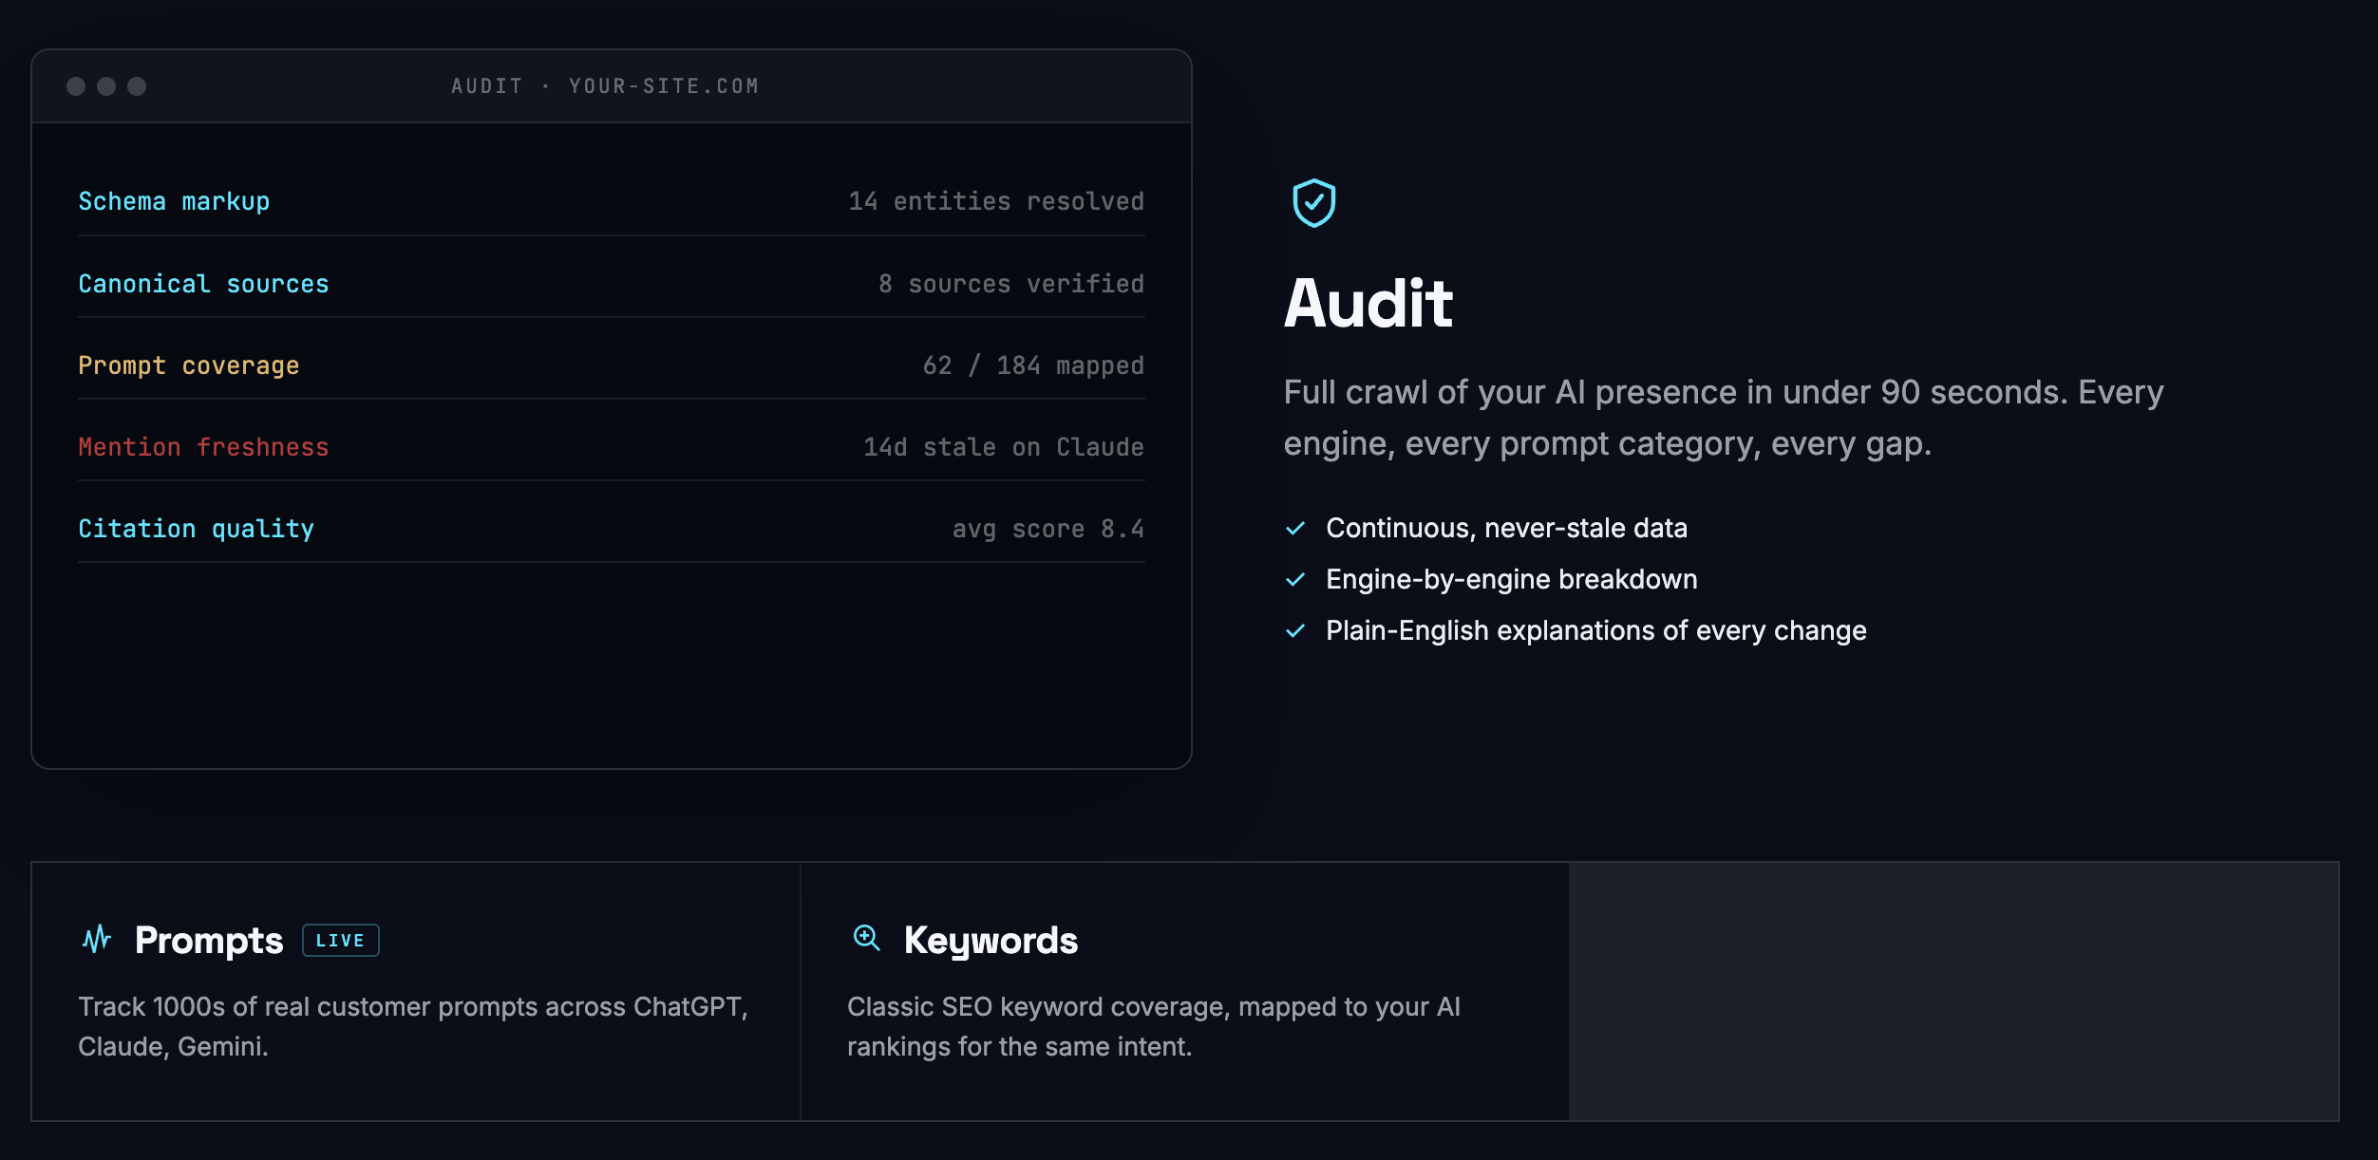Click the middle gray window dot
Viewport: 2378px width, 1160px height.
pos(106,86)
